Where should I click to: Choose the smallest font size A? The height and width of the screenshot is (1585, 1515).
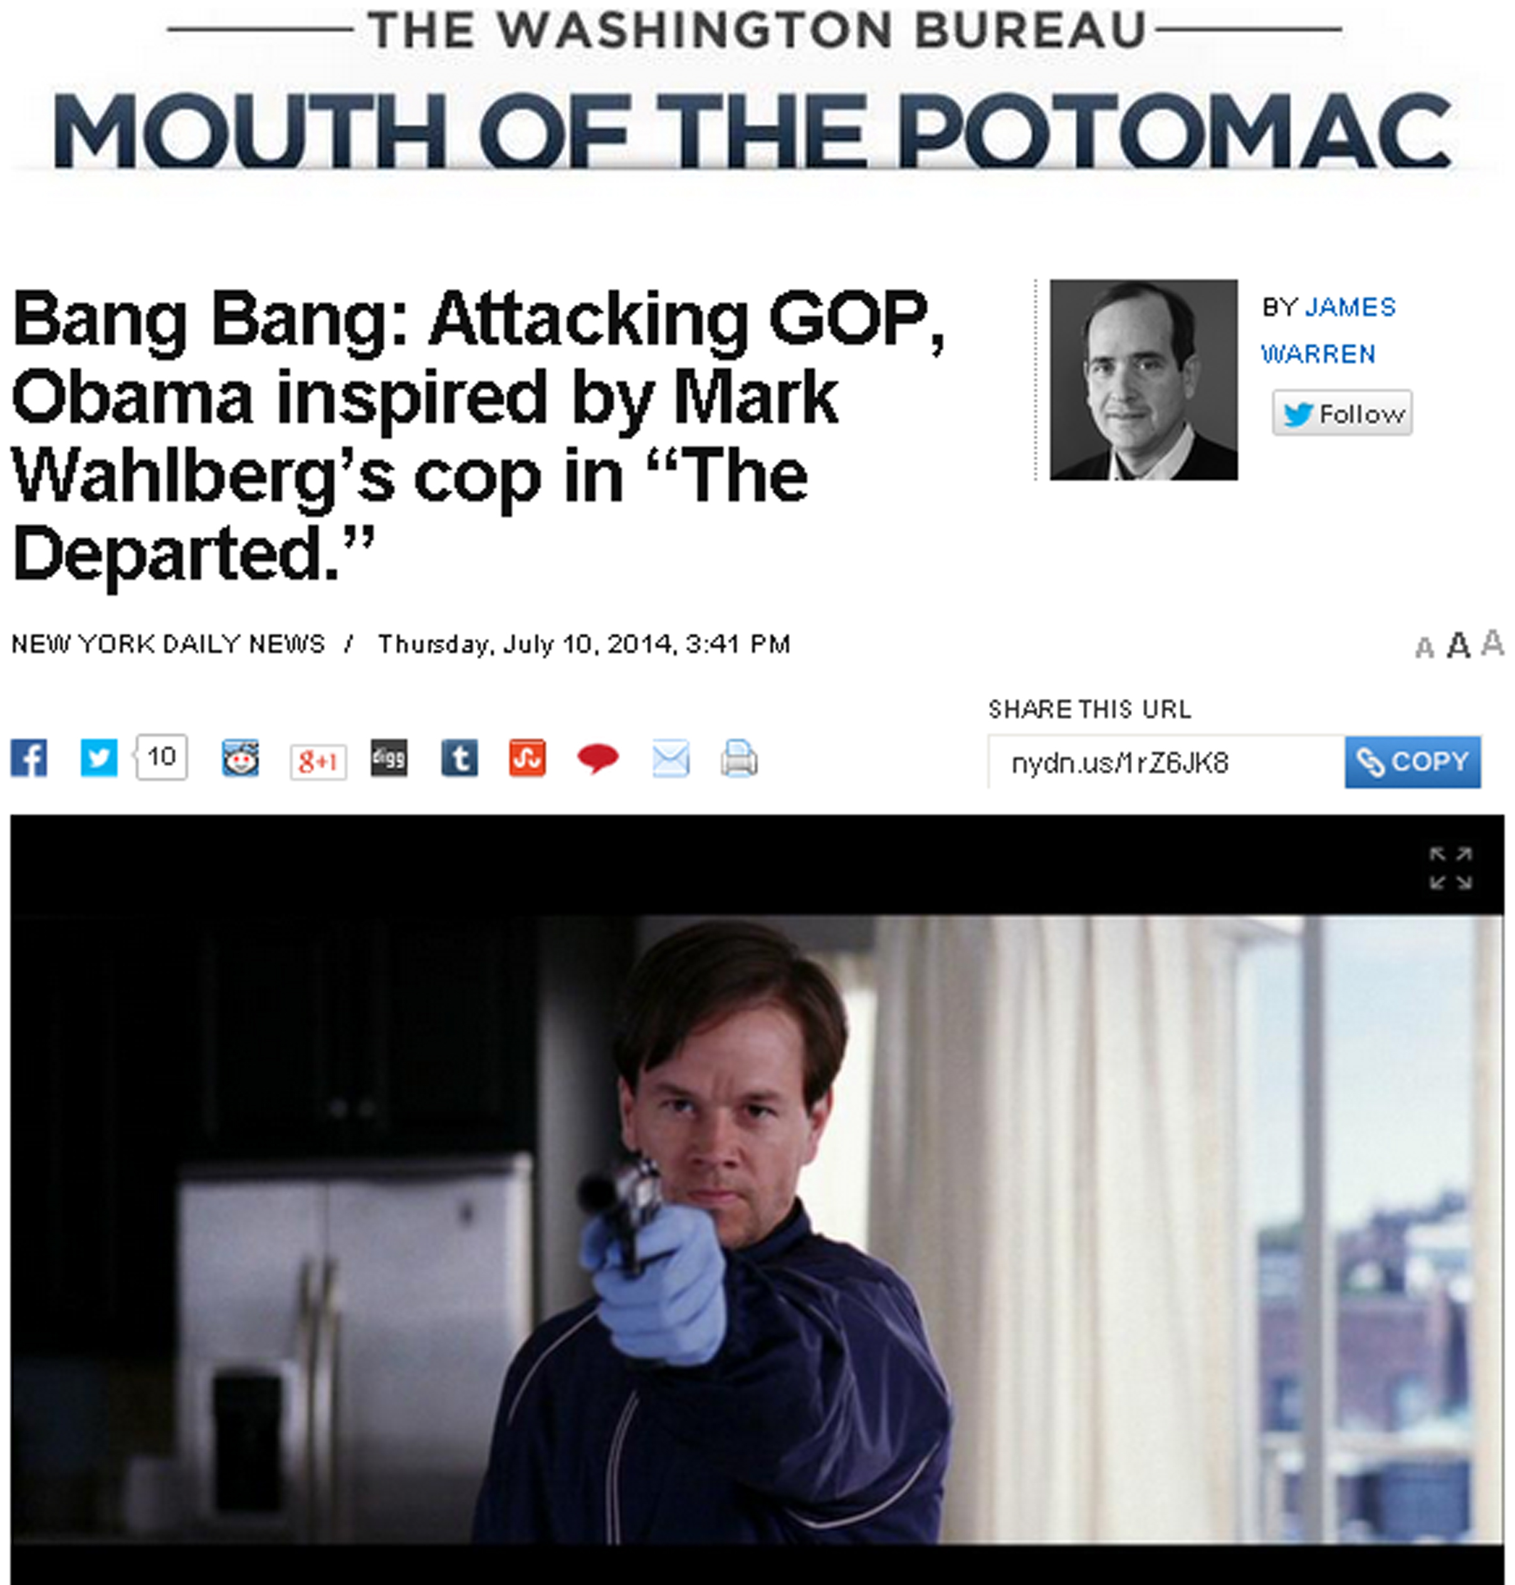1425,647
